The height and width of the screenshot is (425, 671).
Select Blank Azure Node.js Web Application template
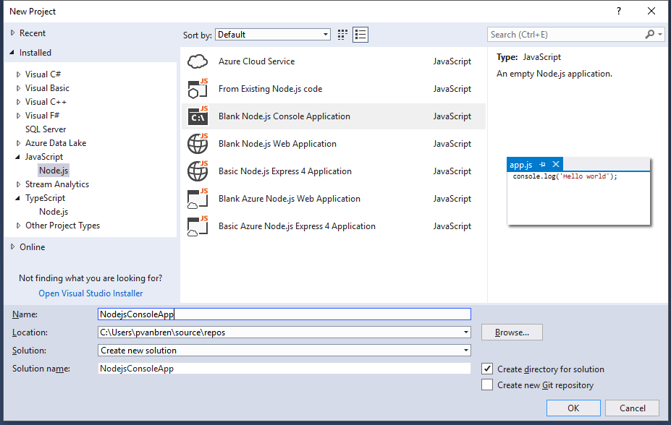tap(334, 199)
